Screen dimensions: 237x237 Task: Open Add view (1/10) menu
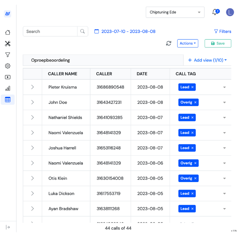207,60
